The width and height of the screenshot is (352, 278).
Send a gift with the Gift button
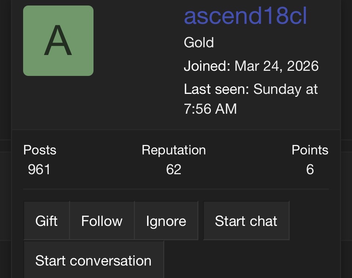click(x=47, y=221)
